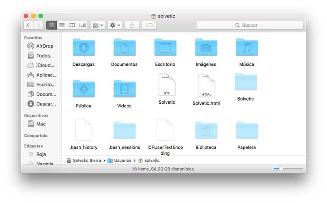The width and height of the screenshot is (327, 203).
Task: Select the Solvetic.html file
Action: [x=206, y=86]
